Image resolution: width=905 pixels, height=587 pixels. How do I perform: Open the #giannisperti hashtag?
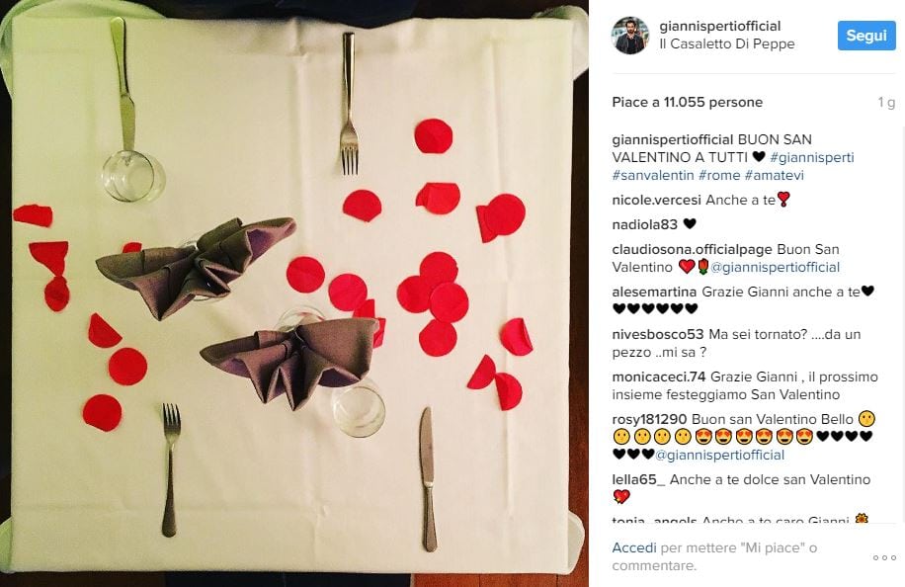[811, 157]
